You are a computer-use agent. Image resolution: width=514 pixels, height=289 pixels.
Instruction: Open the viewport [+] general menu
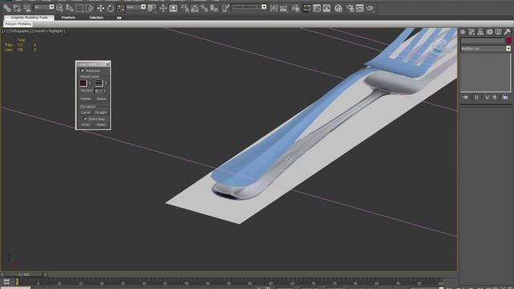click(x=4, y=31)
